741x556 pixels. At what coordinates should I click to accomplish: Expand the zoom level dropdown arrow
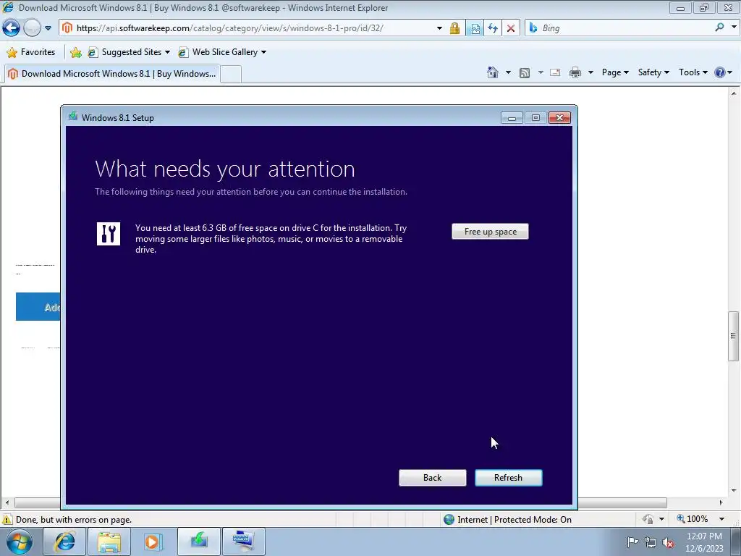pos(721,519)
